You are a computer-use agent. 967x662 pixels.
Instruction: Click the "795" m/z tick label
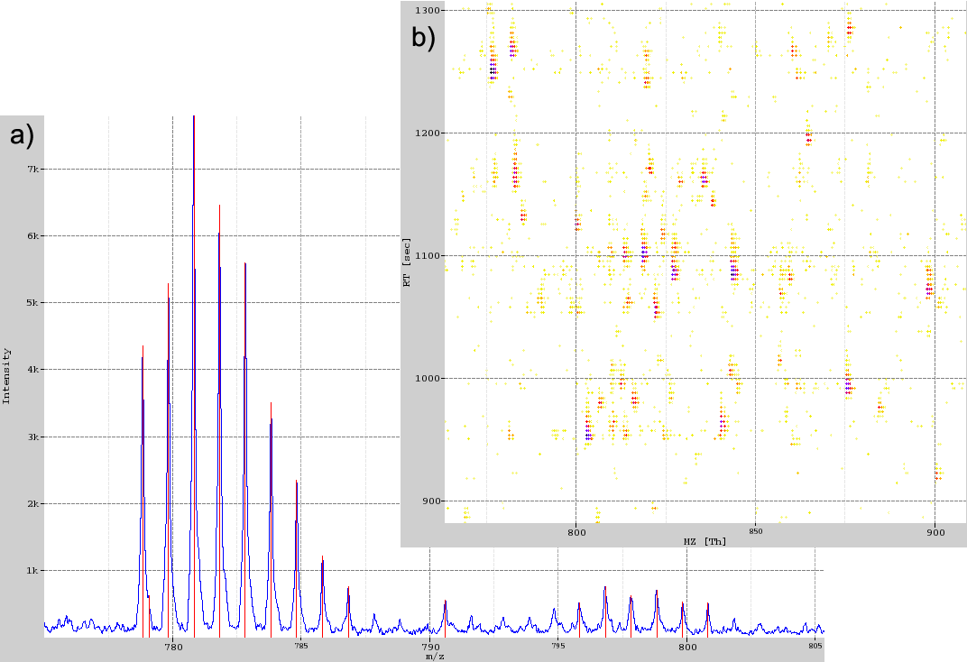(558, 647)
